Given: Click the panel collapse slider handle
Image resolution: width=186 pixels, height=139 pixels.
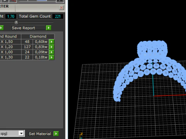Looking at the screenshot, I should (x=16, y=22).
